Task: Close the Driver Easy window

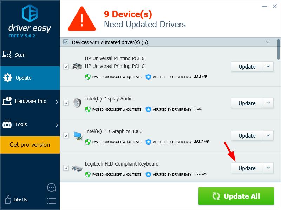Action: coord(274,6)
